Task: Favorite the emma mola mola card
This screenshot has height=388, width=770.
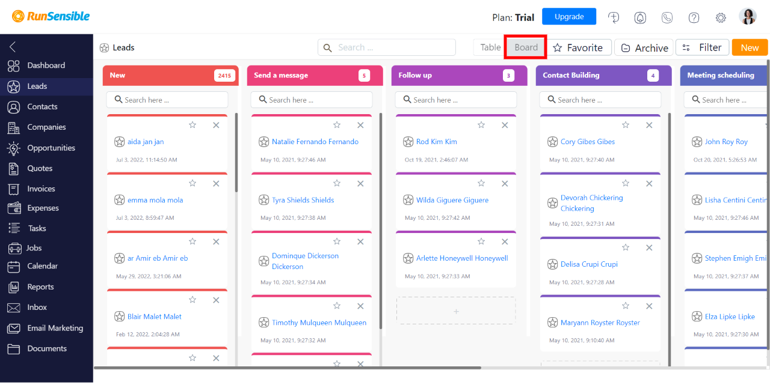Action: [192, 183]
